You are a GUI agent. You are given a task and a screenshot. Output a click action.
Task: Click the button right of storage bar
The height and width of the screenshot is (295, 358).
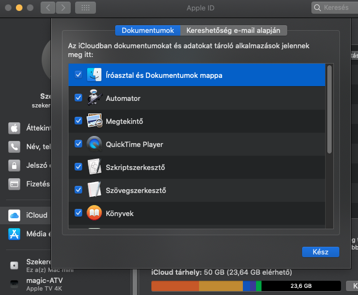point(352,286)
